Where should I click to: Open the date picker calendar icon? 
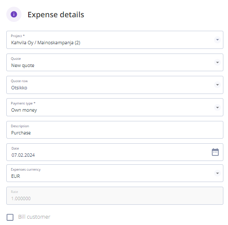tap(215, 152)
